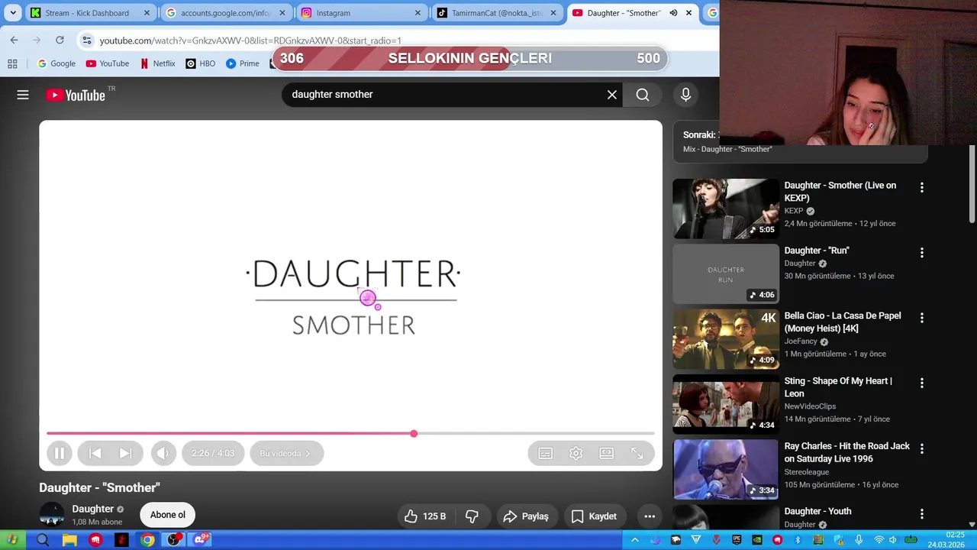Switch to the Instagram tab
Viewport: 977px width, 550px height.
pos(361,13)
